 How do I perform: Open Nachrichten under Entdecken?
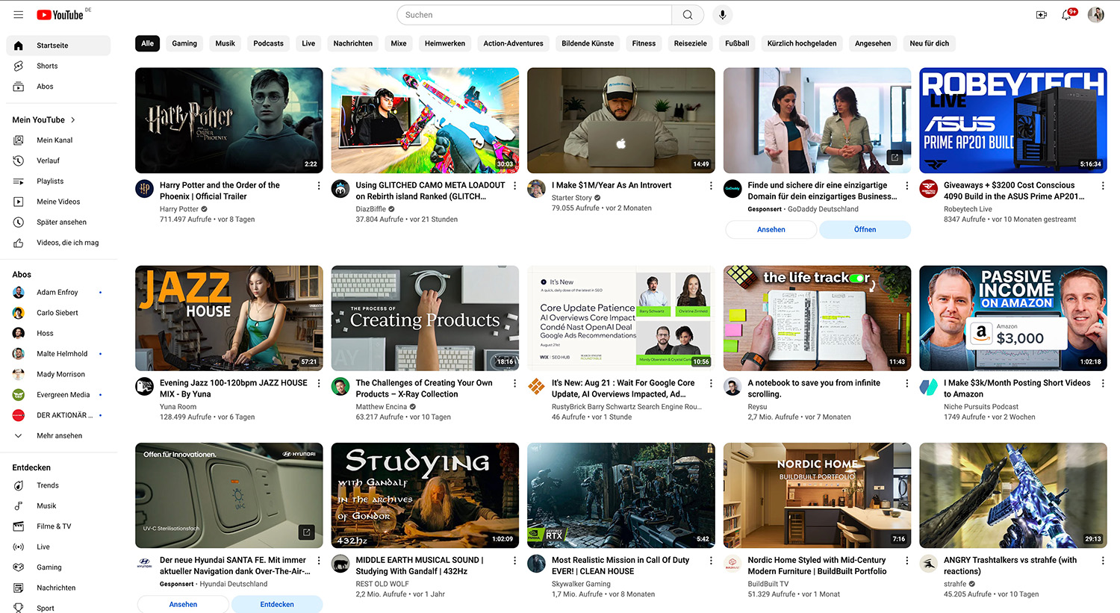(x=58, y=588)
